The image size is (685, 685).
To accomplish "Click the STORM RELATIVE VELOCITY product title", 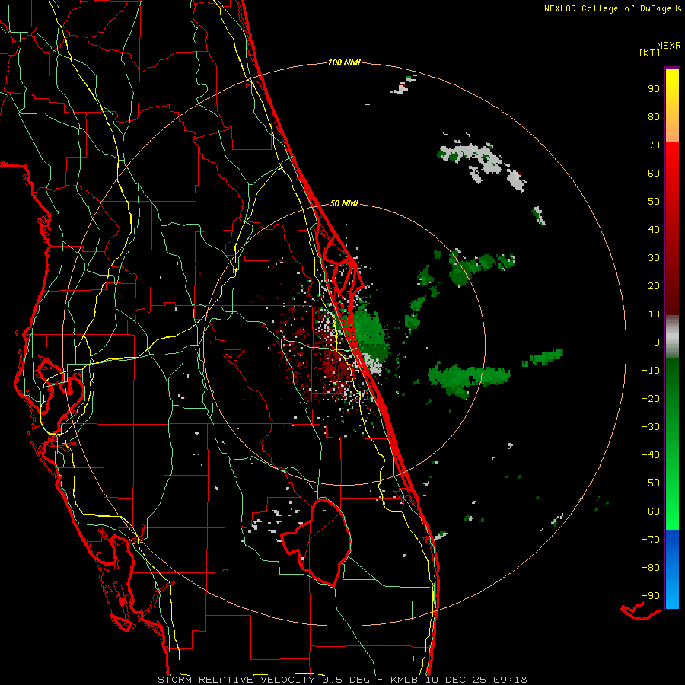I will point(236,680).
